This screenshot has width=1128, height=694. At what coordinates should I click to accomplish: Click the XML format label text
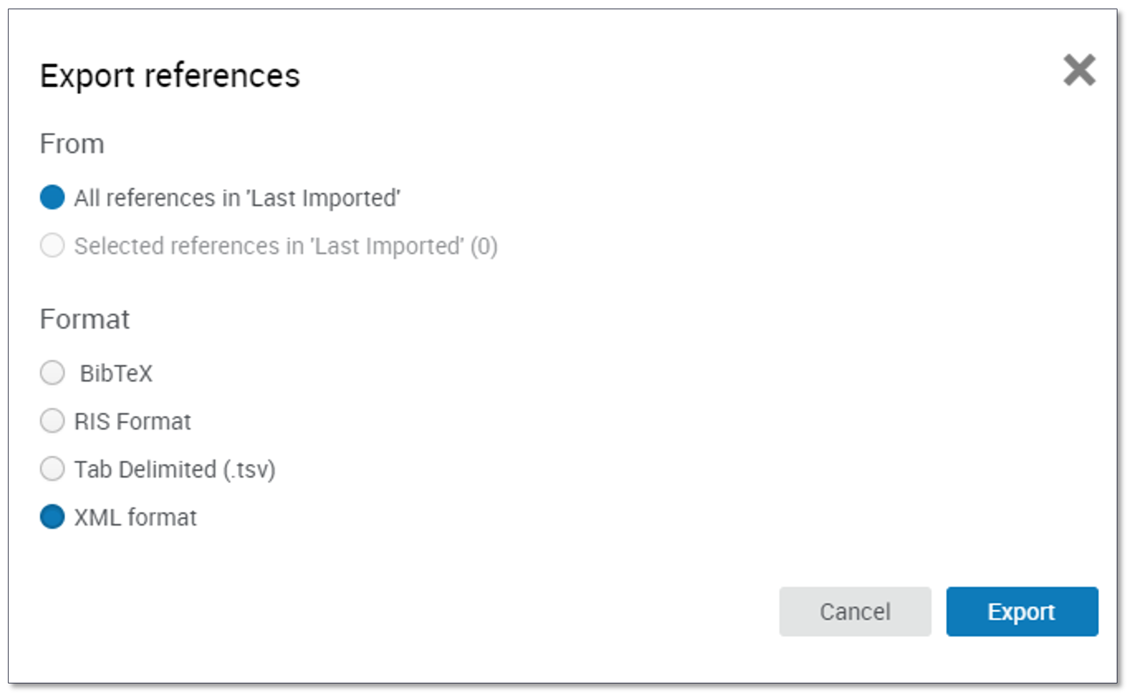[x=135, y=517]
